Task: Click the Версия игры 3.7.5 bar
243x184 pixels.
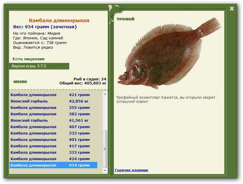Action: click(39, 66)
